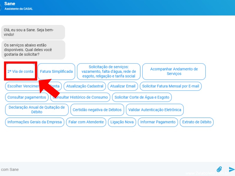This screenshot has width=235, height=176.
Task: Select Solicitar Fatura Mensal por E-mail
Action: (x=171, y=86)
